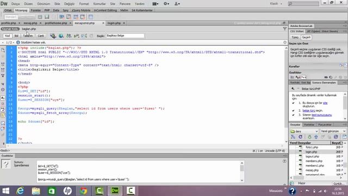
Task: Click the search field in title bar
Action: point(303,4)
